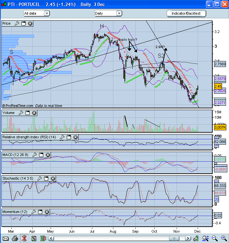Click the green-red horizontal bars icon

(43, 238)
